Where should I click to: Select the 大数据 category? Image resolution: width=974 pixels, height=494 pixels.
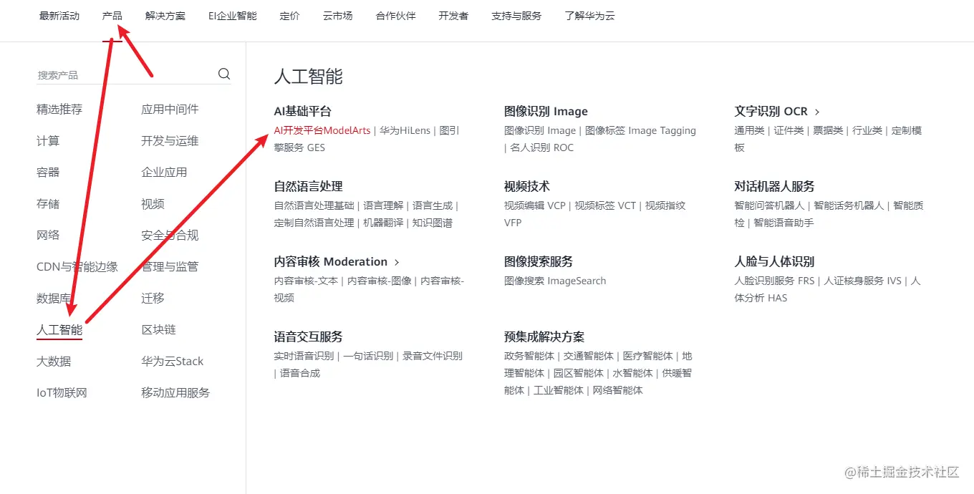(54, 362)
